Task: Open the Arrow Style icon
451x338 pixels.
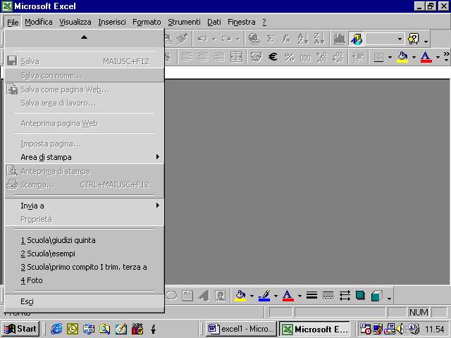Action: 345,296
